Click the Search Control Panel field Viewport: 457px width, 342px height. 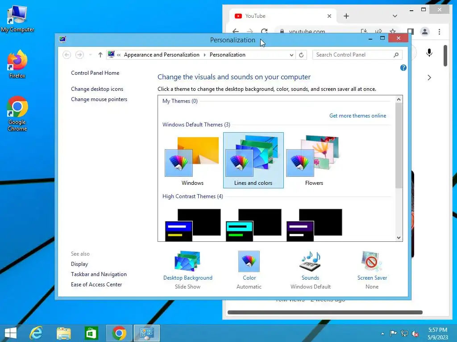[x=357, y=55]
